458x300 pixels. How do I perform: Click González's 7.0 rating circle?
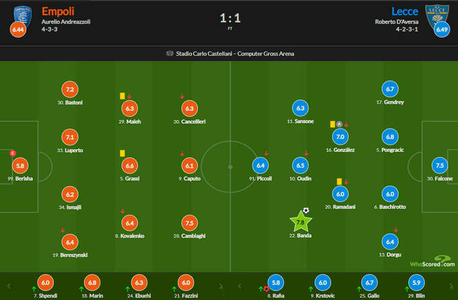point(339,137)
